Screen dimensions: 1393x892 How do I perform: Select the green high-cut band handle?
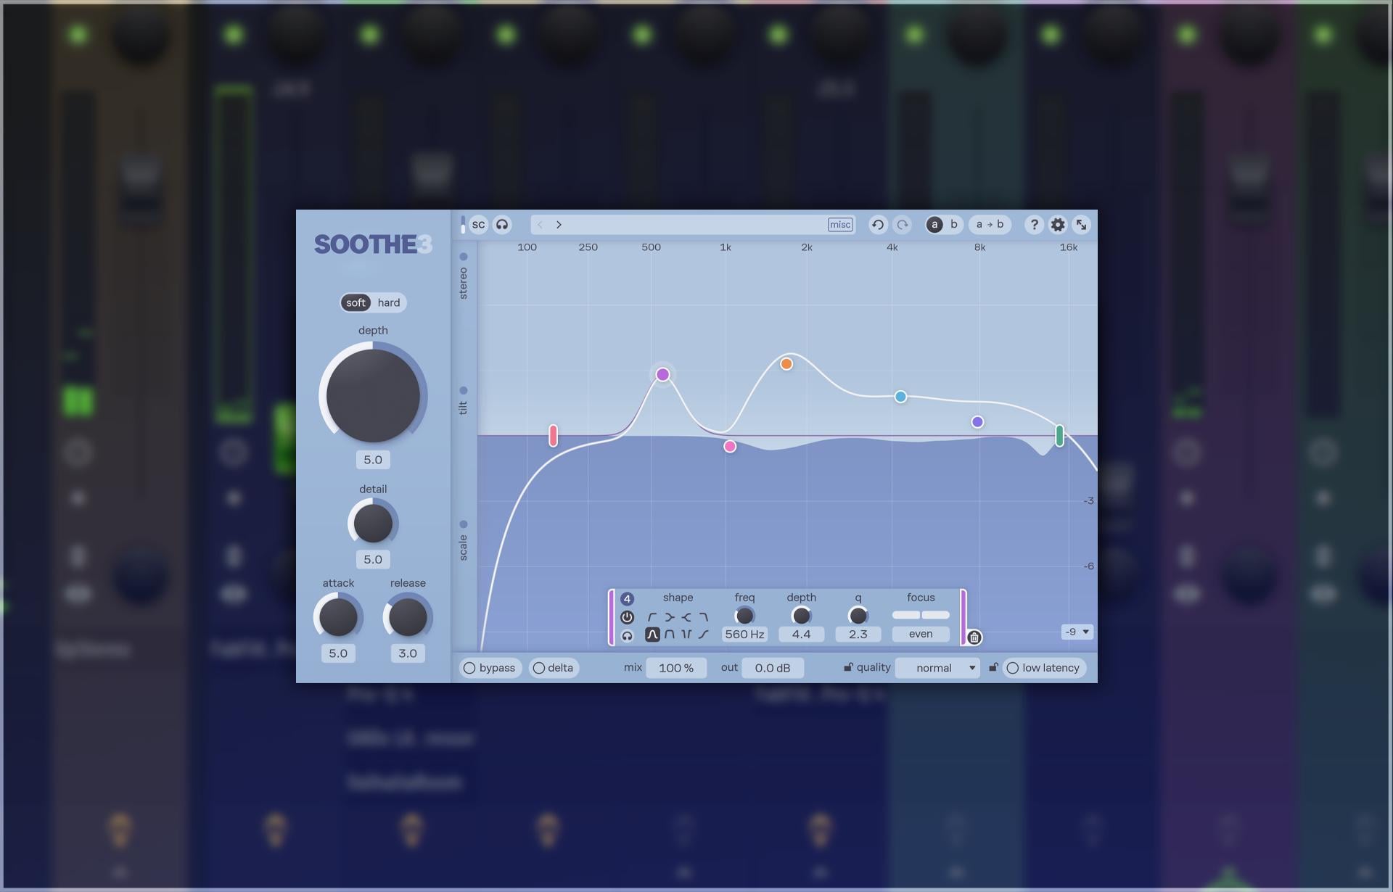pyautogui.click(x=1059, y=436)
